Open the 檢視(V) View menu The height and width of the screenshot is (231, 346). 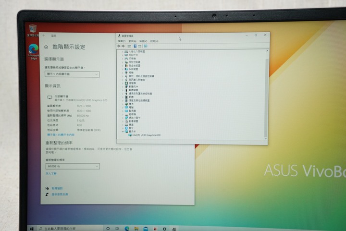pyautogui.click(x=143, y=41)
